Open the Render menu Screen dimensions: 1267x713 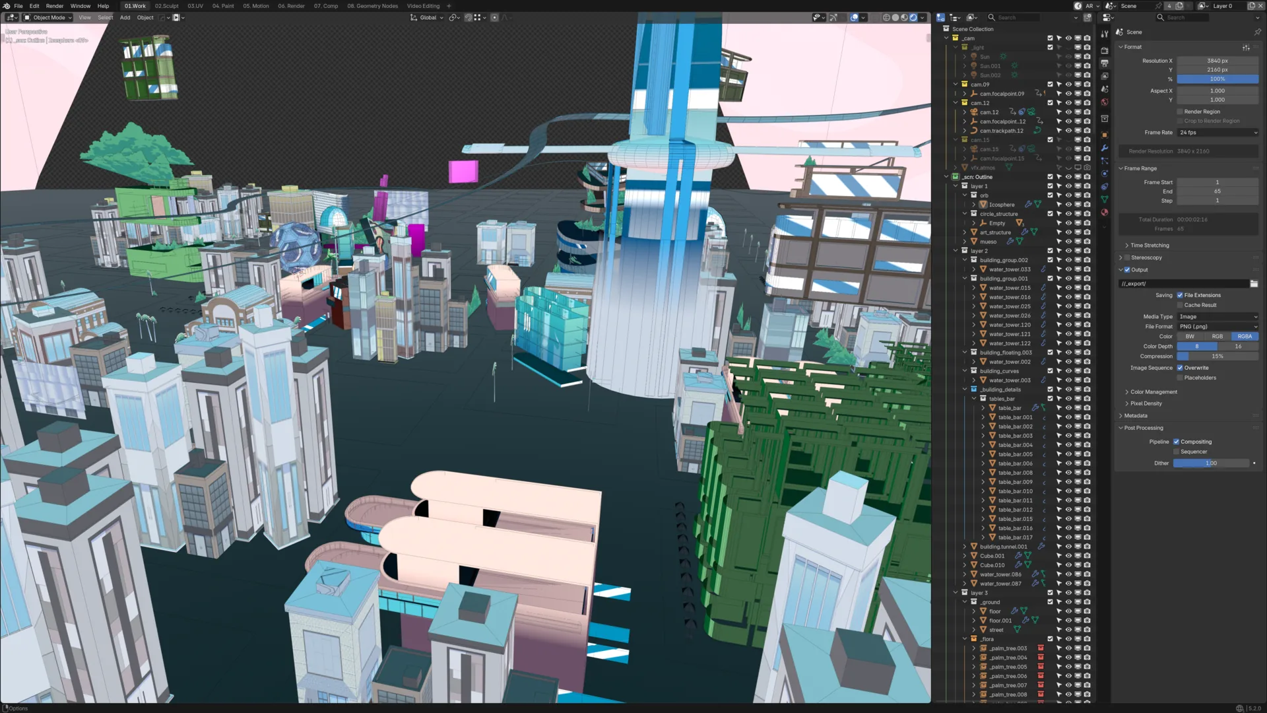tap(54, 6)
